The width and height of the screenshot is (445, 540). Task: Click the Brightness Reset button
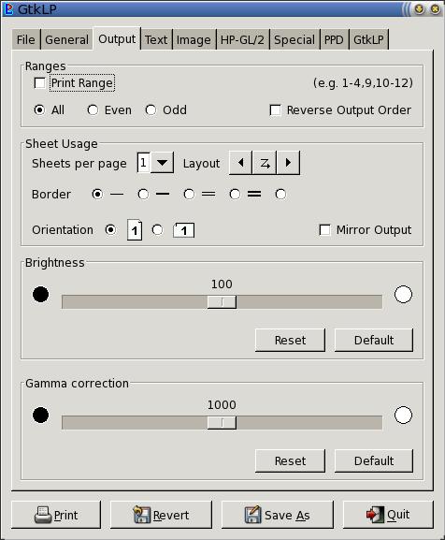pos(290,340)
